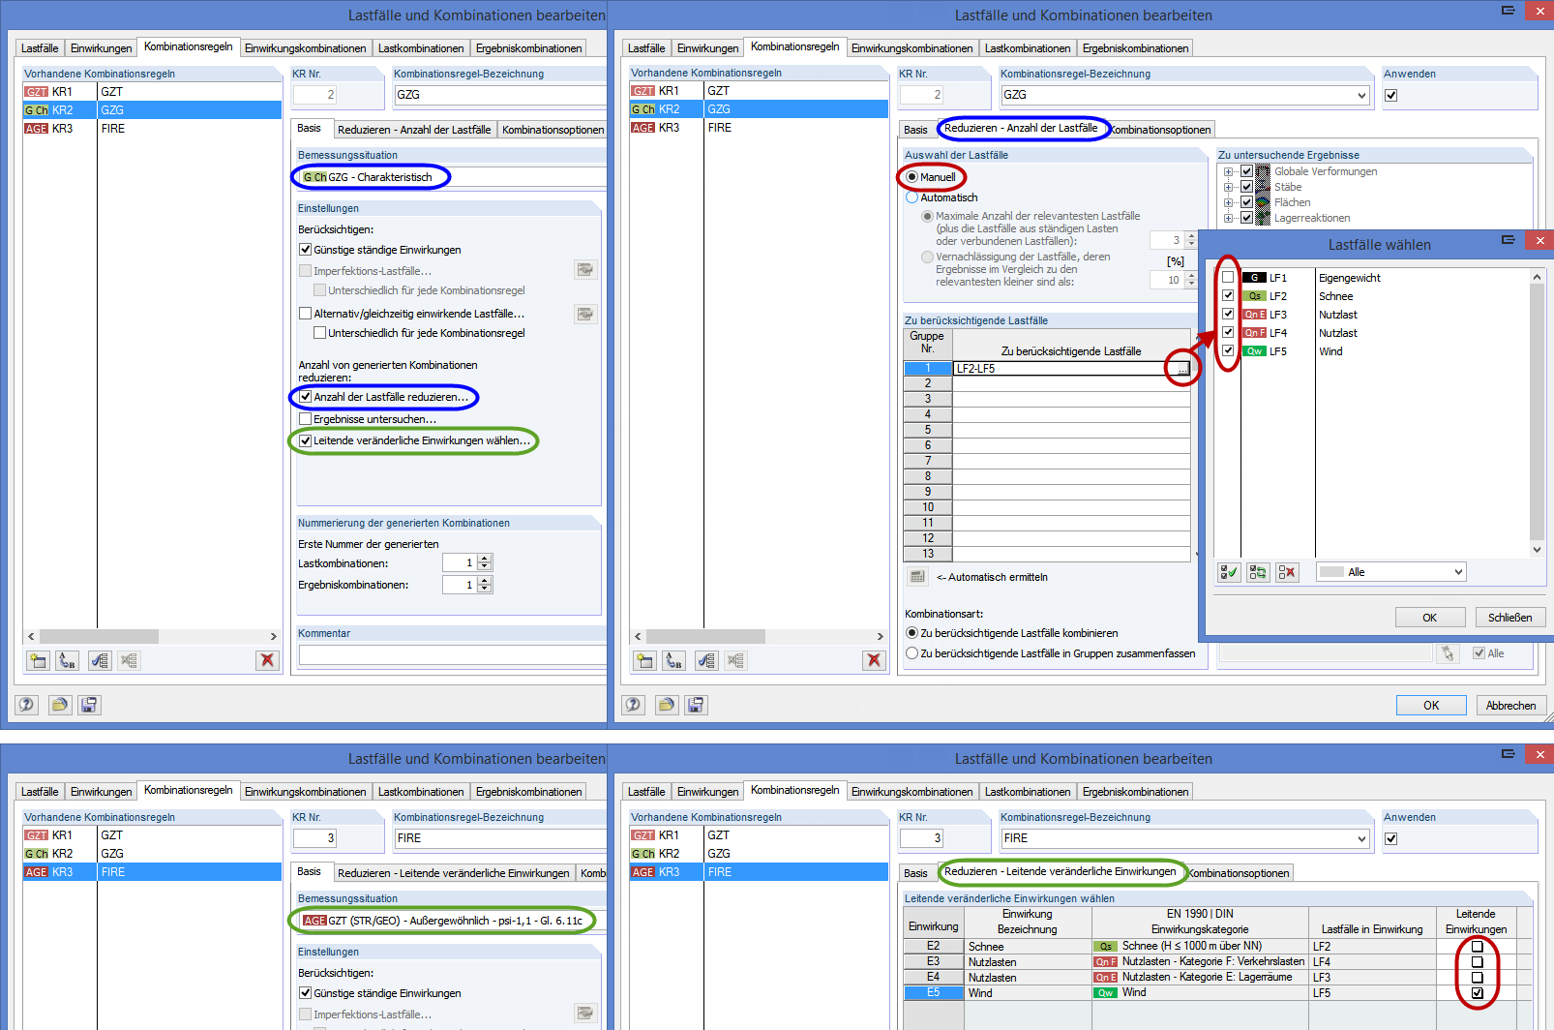
Task: Switch to Reduzieren - Anzahl der Lastfälle tab, upper-left
Action: tap(414, 130)
